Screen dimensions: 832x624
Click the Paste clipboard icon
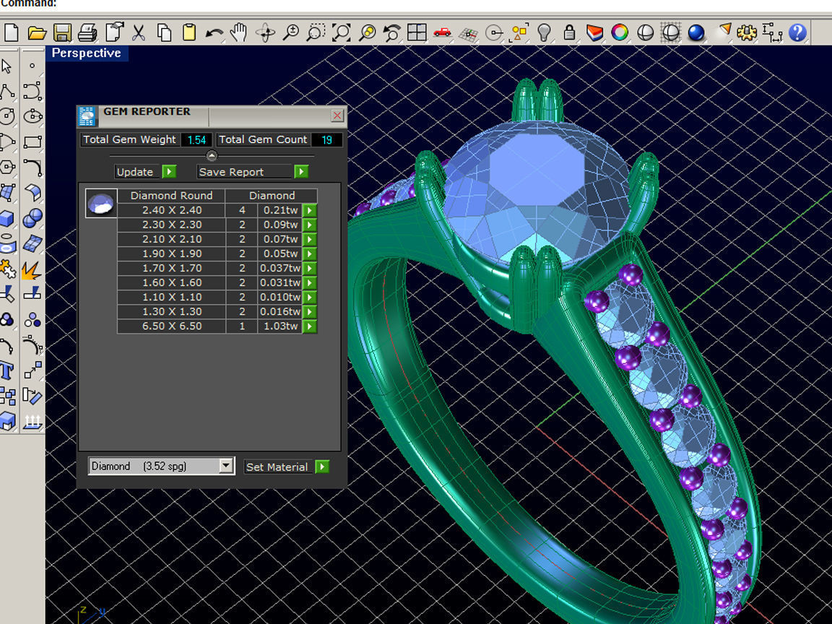click(x=189, y=33)
